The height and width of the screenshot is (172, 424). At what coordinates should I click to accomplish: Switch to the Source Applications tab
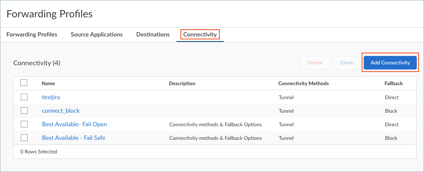pos(97,34)
